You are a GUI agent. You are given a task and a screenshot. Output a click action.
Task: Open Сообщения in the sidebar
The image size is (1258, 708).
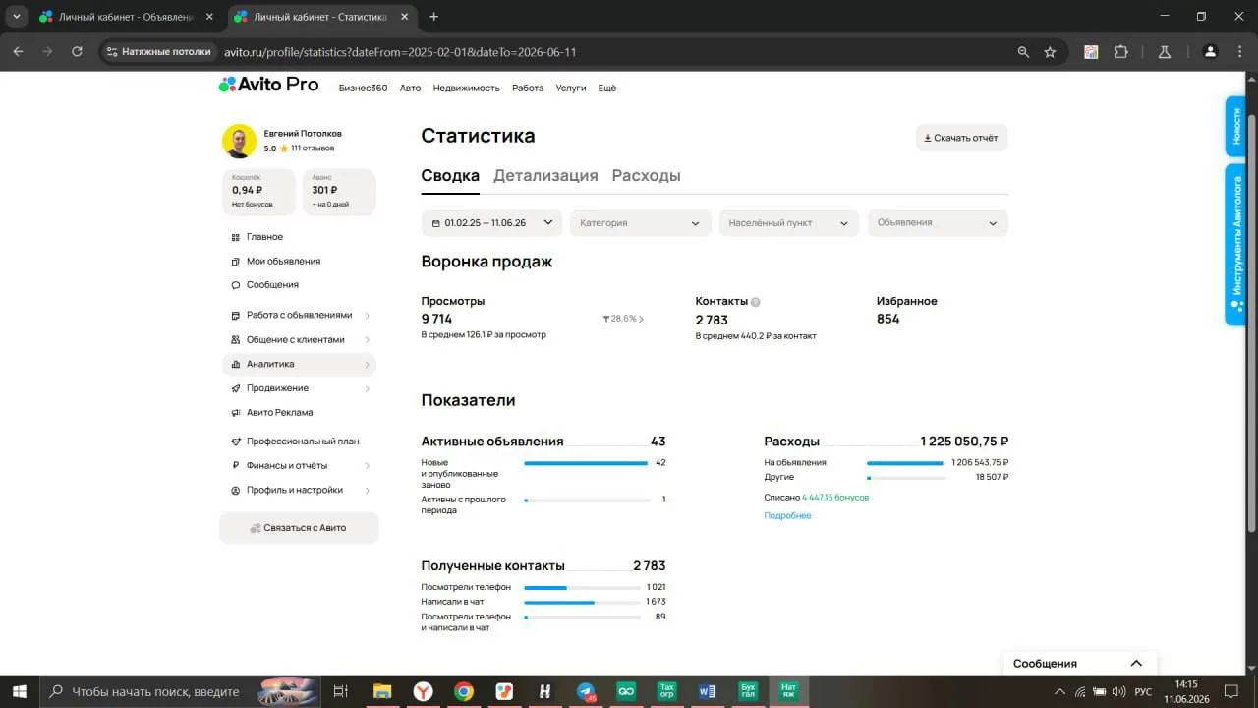tap(272, 285)
